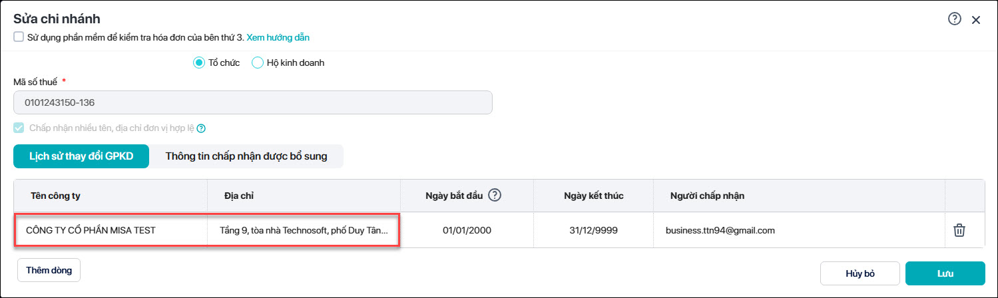Click the address cell Tầng 9, tòa nhà Technosoft
The image size is (998, 298).
coord(303,231)
